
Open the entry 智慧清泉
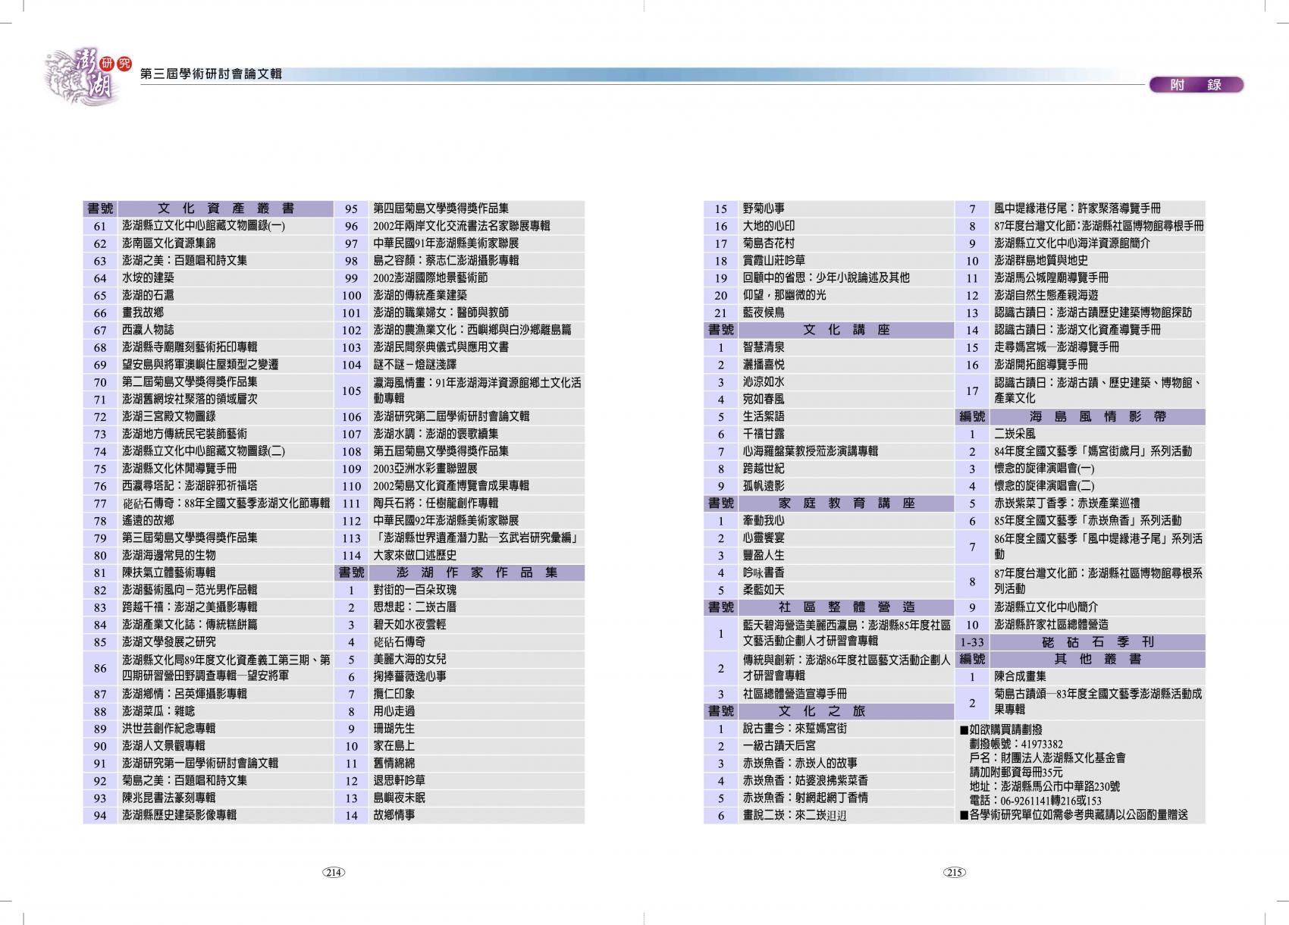click(764, 347)
